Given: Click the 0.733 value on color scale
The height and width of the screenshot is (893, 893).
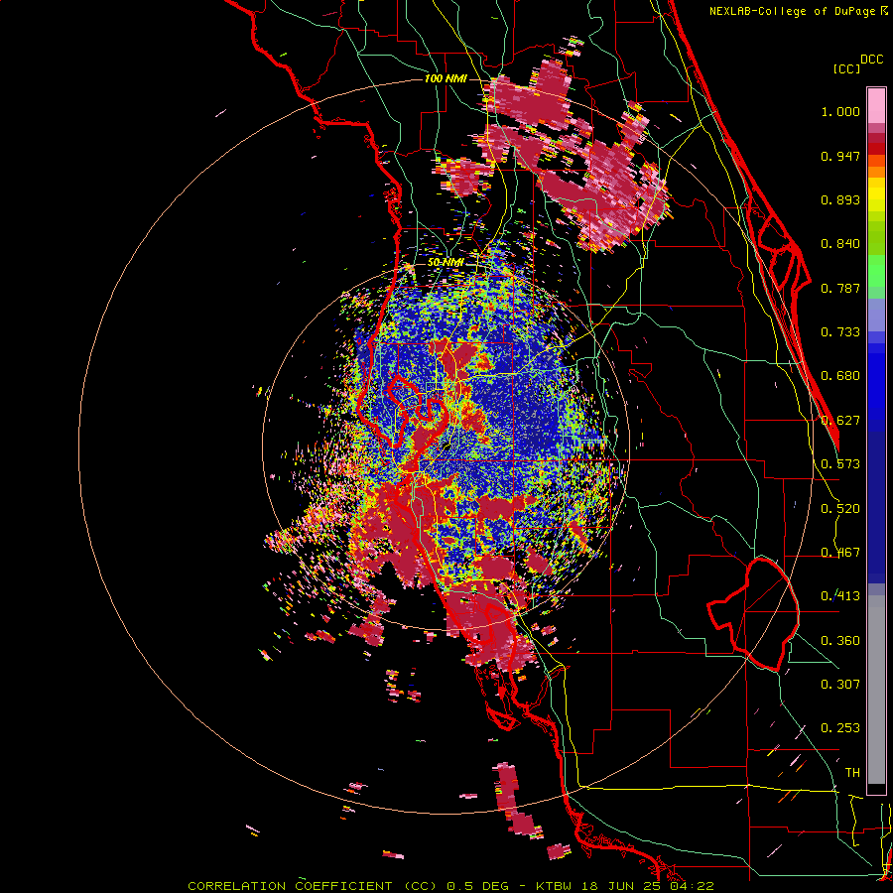Looking at the screenshot, I should pos(840,332).
